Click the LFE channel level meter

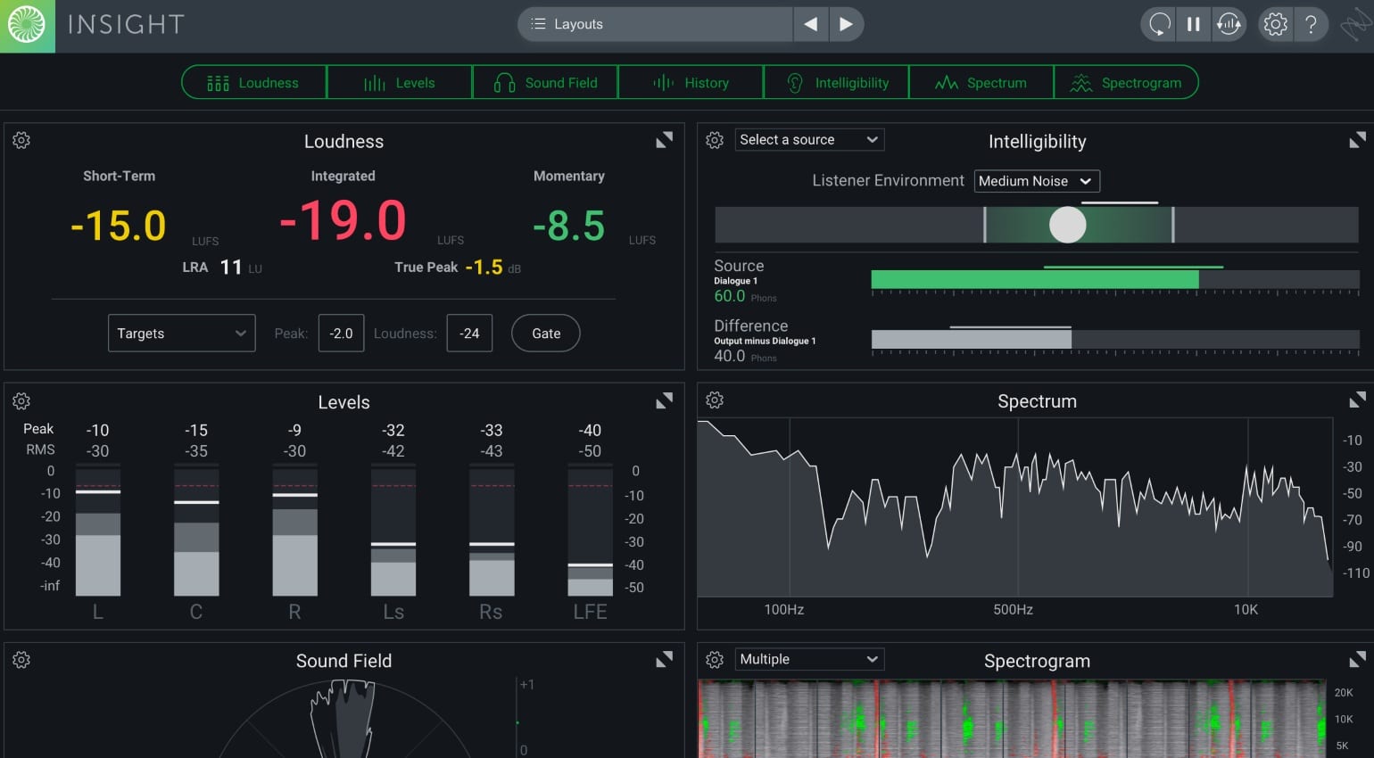pyautogui.click(x=590, y=530)
